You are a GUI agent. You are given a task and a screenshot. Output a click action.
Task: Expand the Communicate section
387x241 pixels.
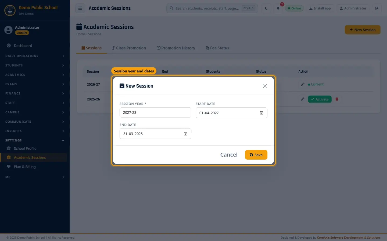[x=35, y=122]
